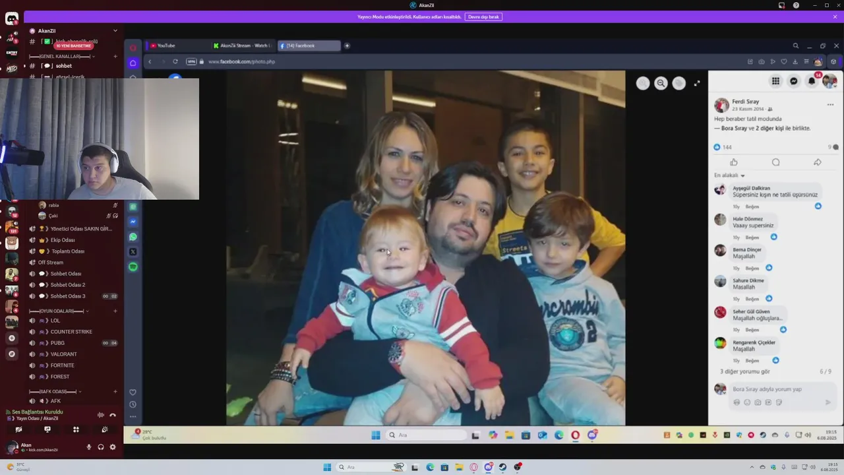Click the comment icon under the post

(x=775, y=162)
